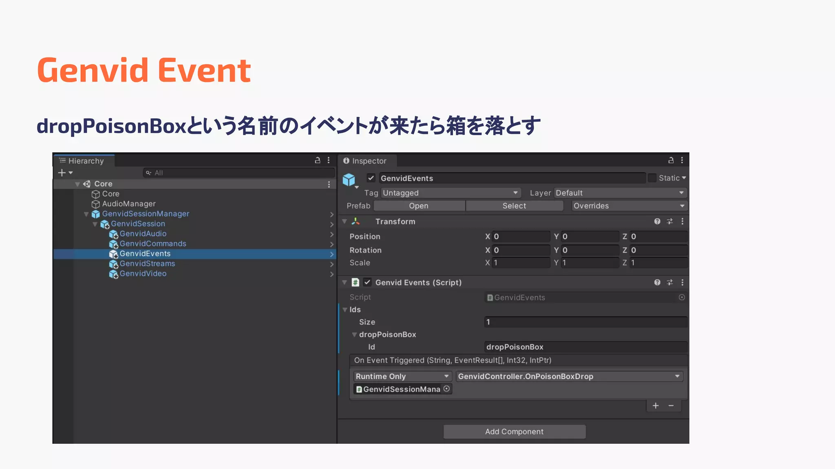Click the GenvidSessionMana object reference field
This screenshot has height=469, width=835.
point(403,389)
